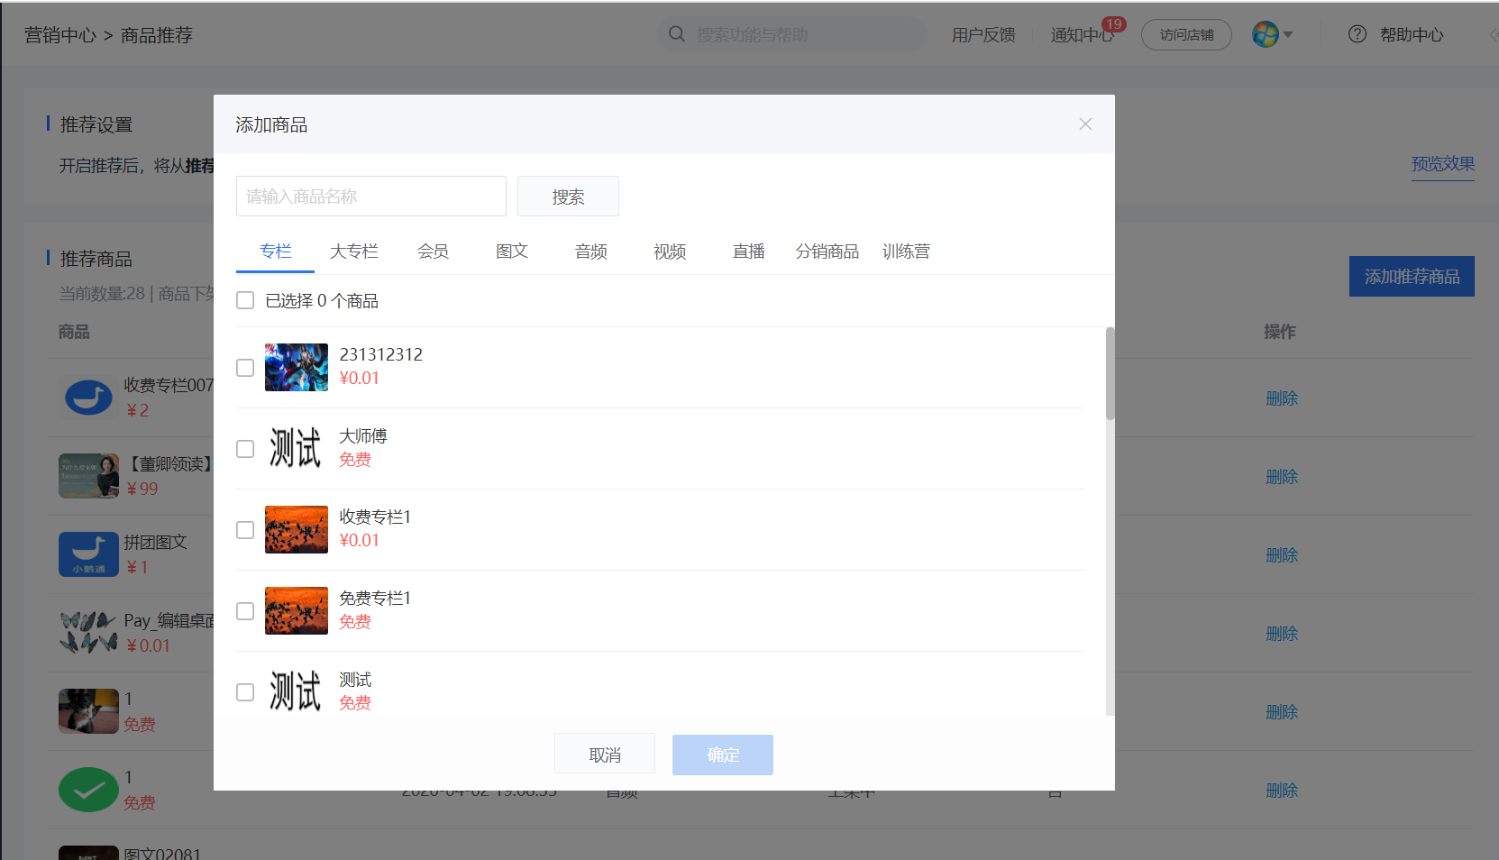This screenshot has width=1499, height=860.
Task: Click the 搜索 button in dialog
Action: [x=568, y=197]
